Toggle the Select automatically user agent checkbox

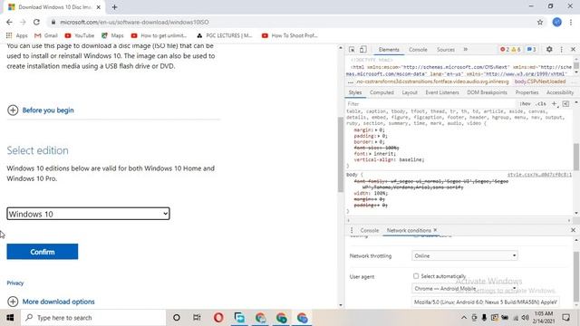pos(416,276)
